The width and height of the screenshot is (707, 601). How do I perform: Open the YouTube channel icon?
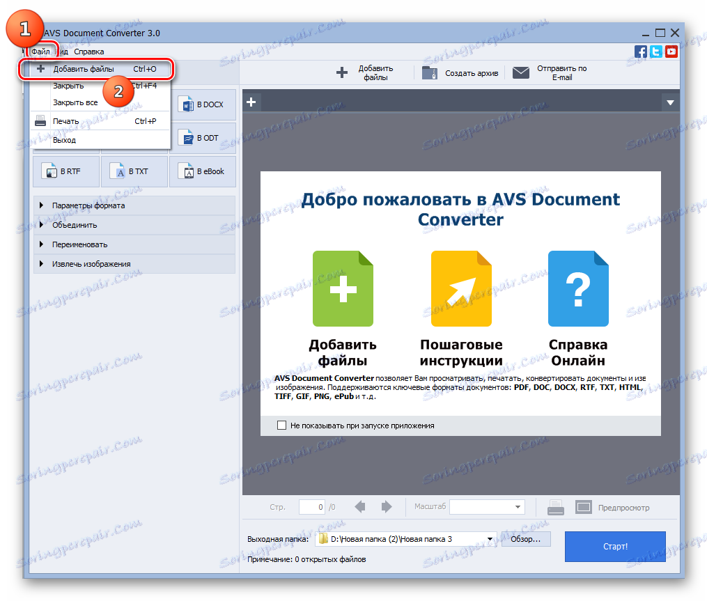click(671, 52)
